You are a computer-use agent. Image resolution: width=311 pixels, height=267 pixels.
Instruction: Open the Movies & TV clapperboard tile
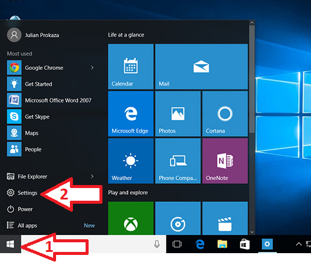(225, 218)
